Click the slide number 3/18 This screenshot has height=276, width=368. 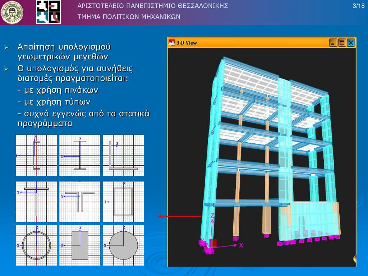click(x=358, y=6)
